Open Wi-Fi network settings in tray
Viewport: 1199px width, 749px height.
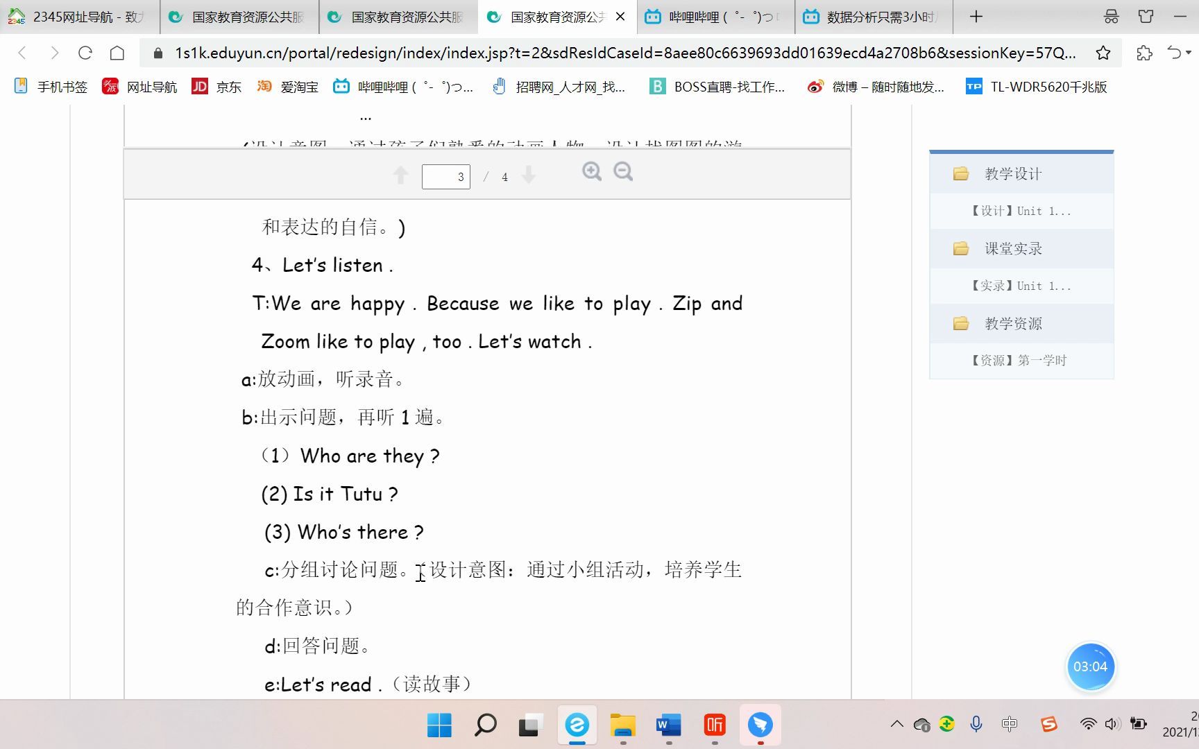(1088, 724)
